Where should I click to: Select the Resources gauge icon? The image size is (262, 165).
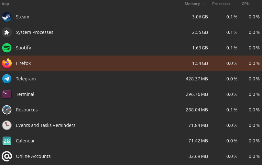pos(7,110)
